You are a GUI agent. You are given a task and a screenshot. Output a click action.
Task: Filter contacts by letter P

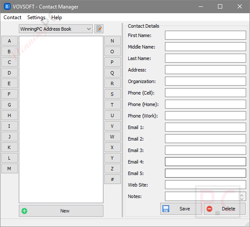(x=112, y=62)
